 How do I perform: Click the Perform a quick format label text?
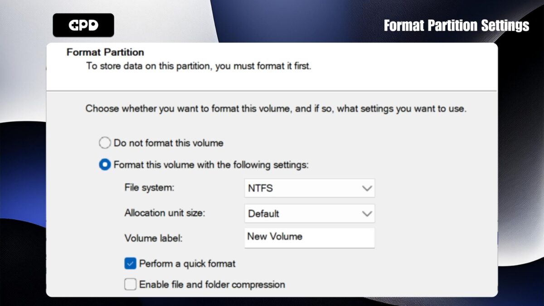(x=187, y=263)
